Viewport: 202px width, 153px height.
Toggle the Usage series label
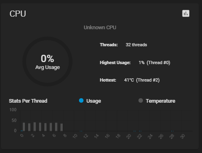94,101
